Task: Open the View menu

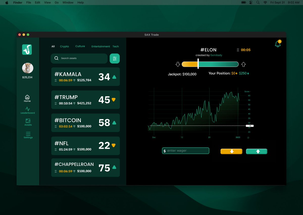Action: tap(47, 3)
